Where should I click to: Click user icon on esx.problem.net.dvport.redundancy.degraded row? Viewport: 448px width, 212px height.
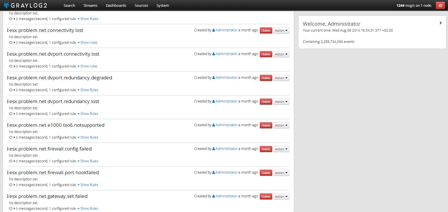point(214,78)
